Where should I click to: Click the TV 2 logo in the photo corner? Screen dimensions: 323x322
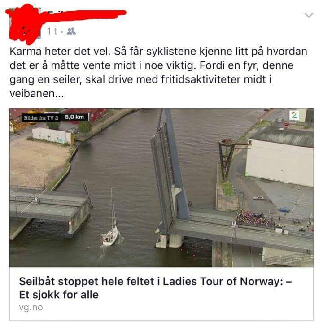[294, 115]
